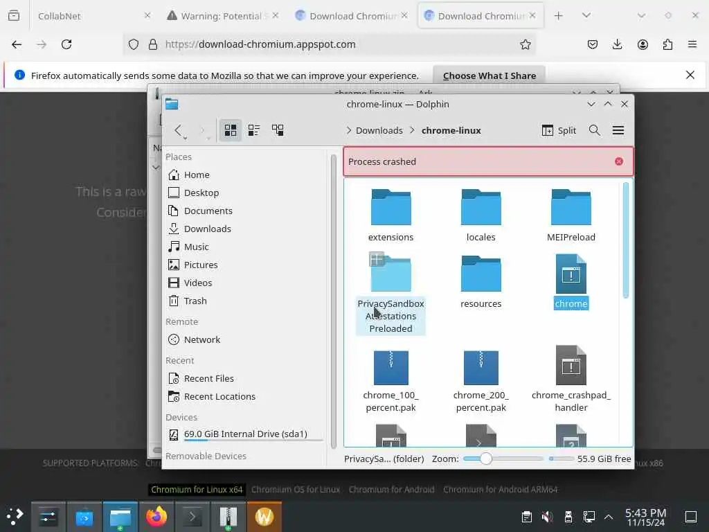Select the resources folder
Viewport: 709px width, 532px height.
click(481, 281)
